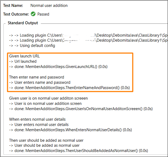
Task: Click the ThenUserShouldBeAddedAsNormalUser() done line
Action: tap(78, 151)
